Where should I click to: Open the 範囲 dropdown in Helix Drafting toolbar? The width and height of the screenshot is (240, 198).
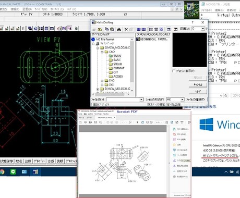[203, 29]
